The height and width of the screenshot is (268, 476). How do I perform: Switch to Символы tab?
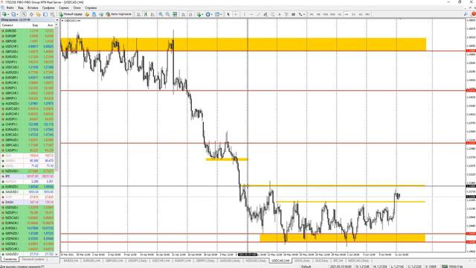pyautogui.click(x=10, y=259)
